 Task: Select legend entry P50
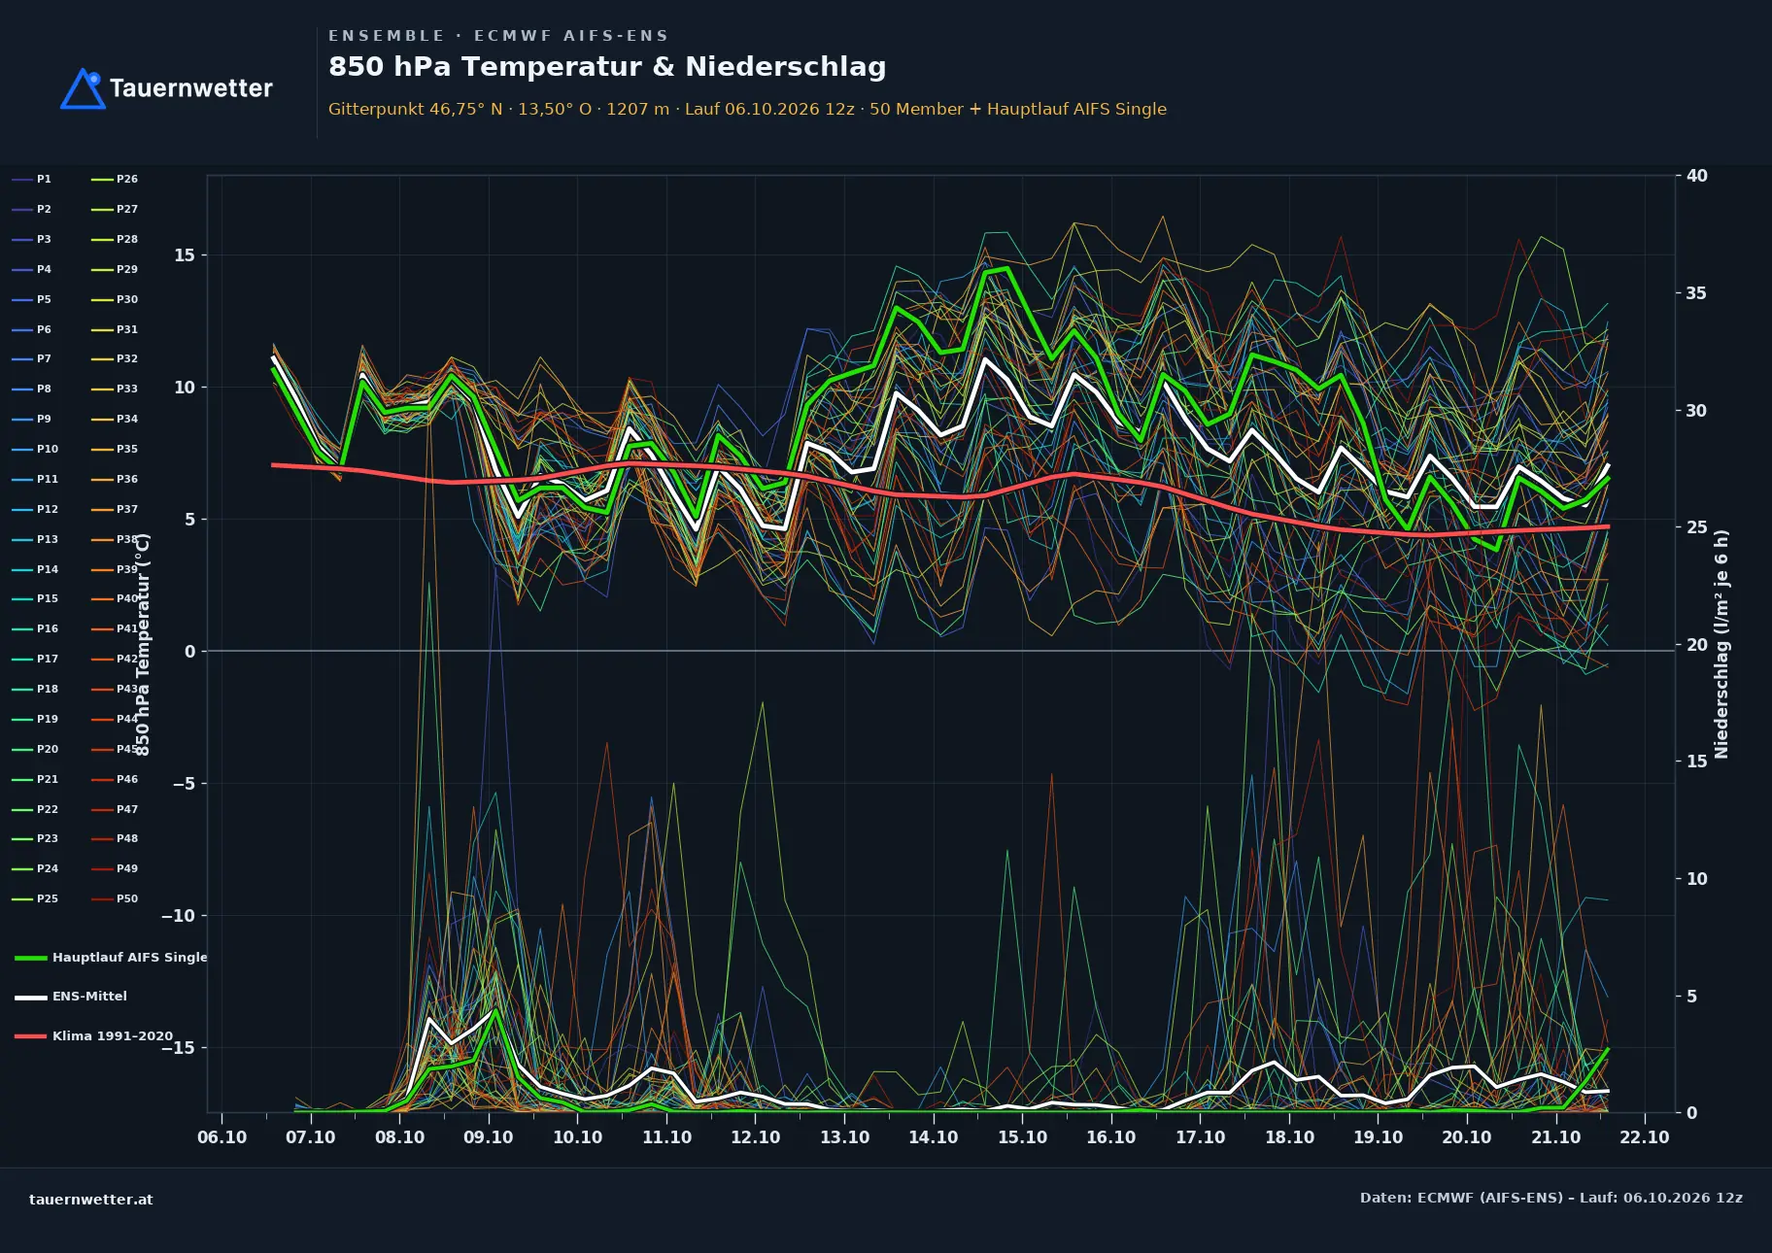[115, 898]
